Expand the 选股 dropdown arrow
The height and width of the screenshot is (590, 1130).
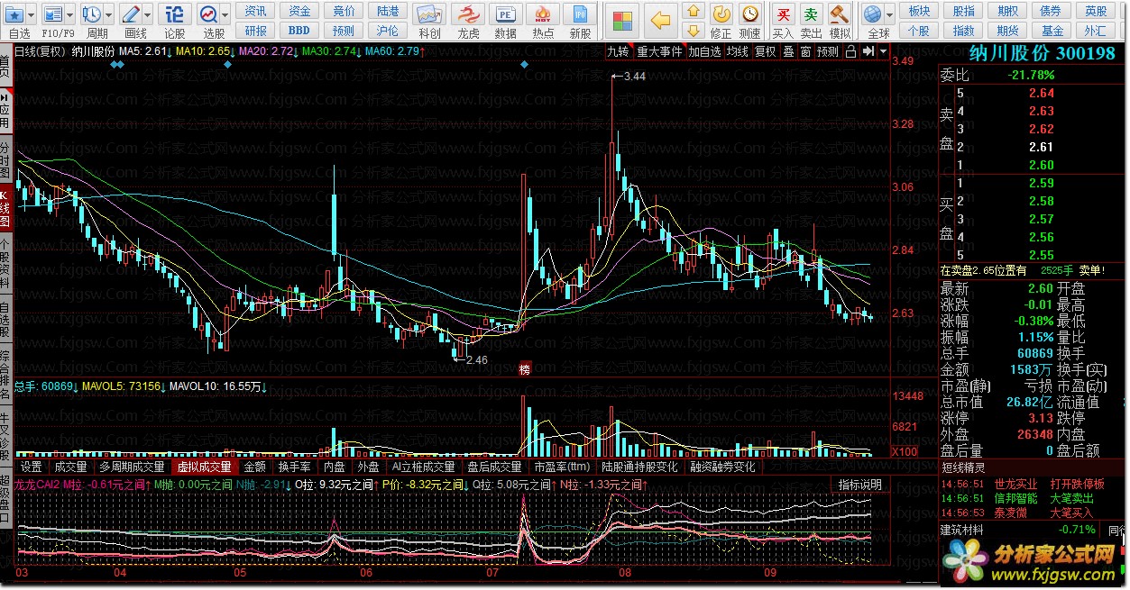click(225, 14)
